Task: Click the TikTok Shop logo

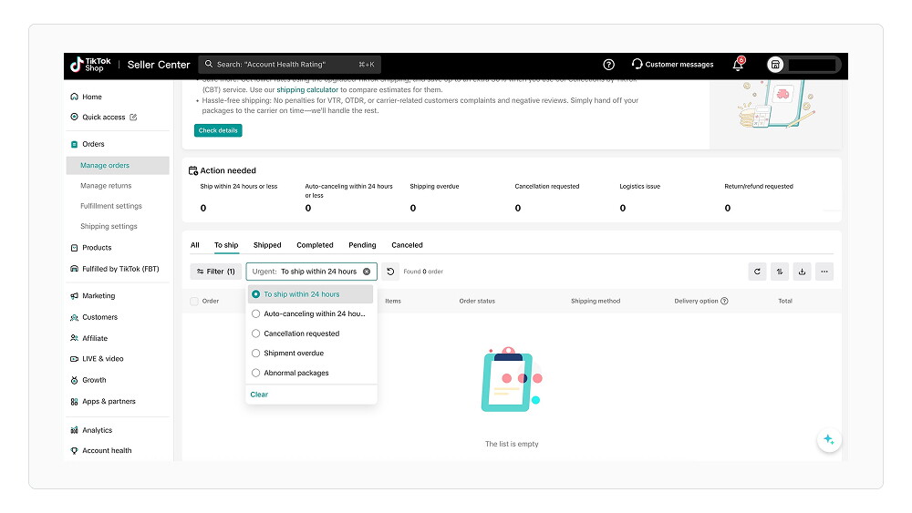Action: [90, 65]
